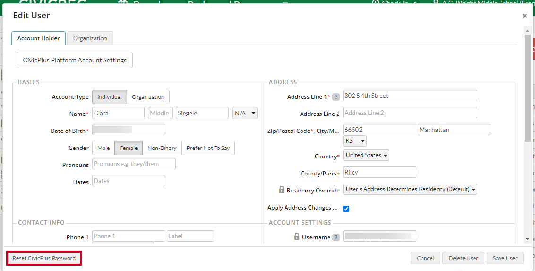
Task: Open the name suffix N/A dropdown
Action: [245, 113]
